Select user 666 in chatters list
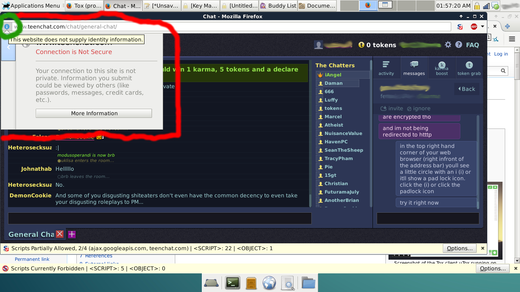The width and height of the screenshot is (520, 292). coord(329,92)
